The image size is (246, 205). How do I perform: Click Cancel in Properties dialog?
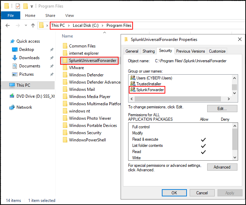point(202,193)
